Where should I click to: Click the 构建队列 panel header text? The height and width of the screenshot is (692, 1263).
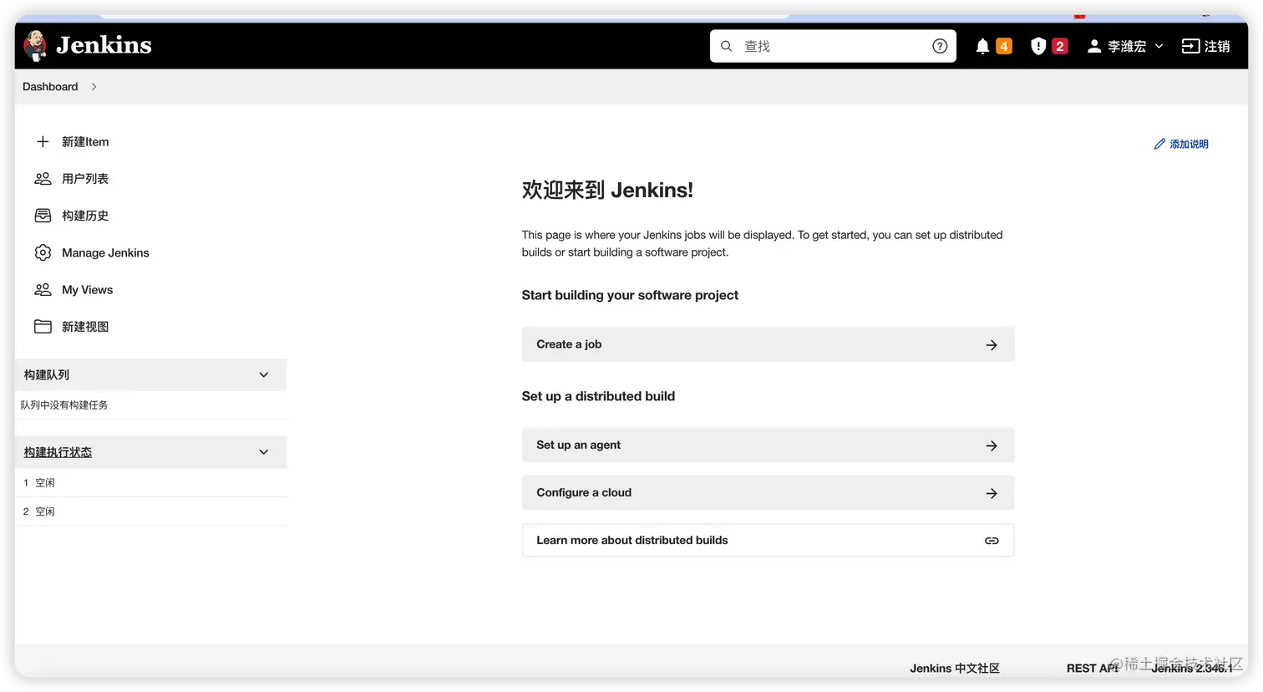click(47, 375)
